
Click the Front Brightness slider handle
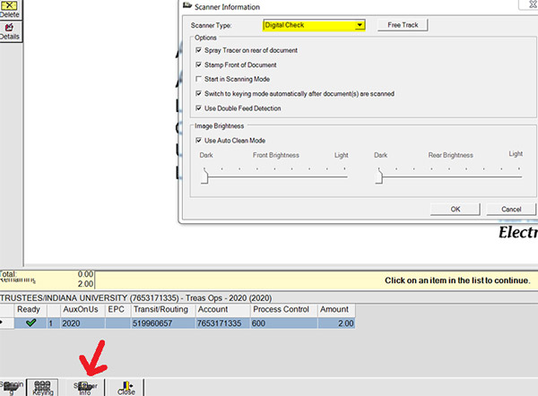(x=204, y=177)
